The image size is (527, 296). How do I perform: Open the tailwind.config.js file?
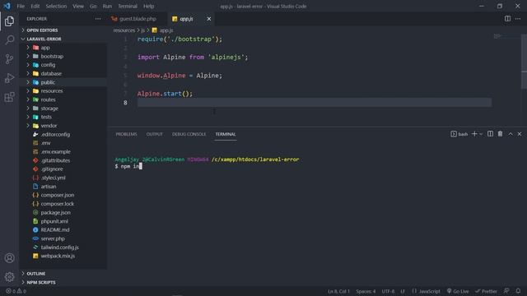click(63, 247)
